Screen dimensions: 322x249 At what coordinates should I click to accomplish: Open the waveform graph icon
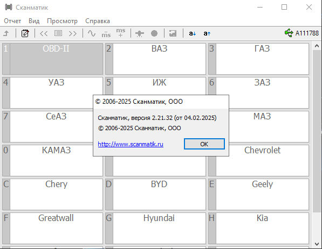tap(92, 33)
